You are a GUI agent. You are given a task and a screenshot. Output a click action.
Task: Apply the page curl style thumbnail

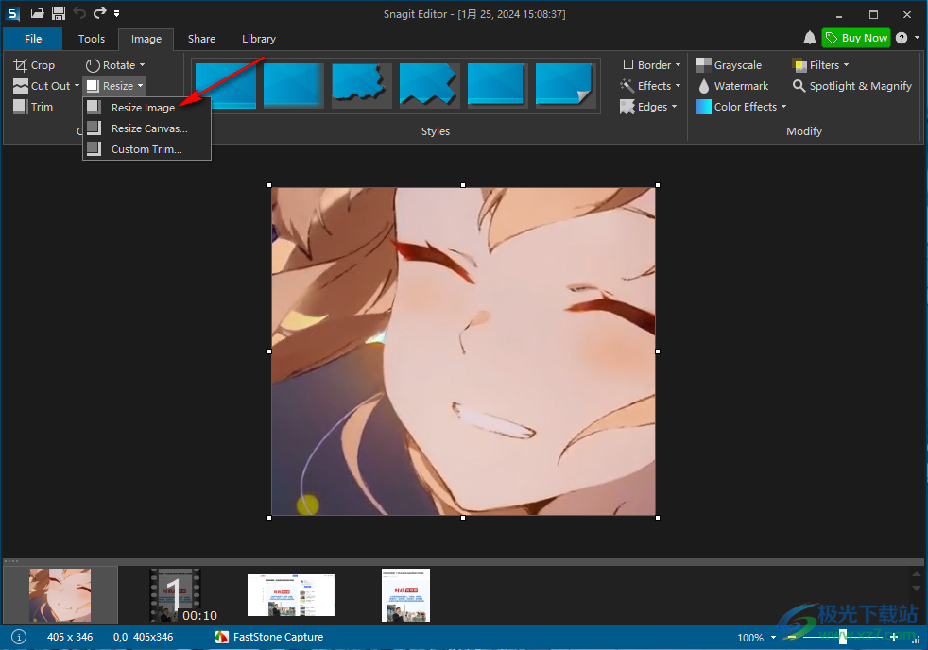[565, 85]
